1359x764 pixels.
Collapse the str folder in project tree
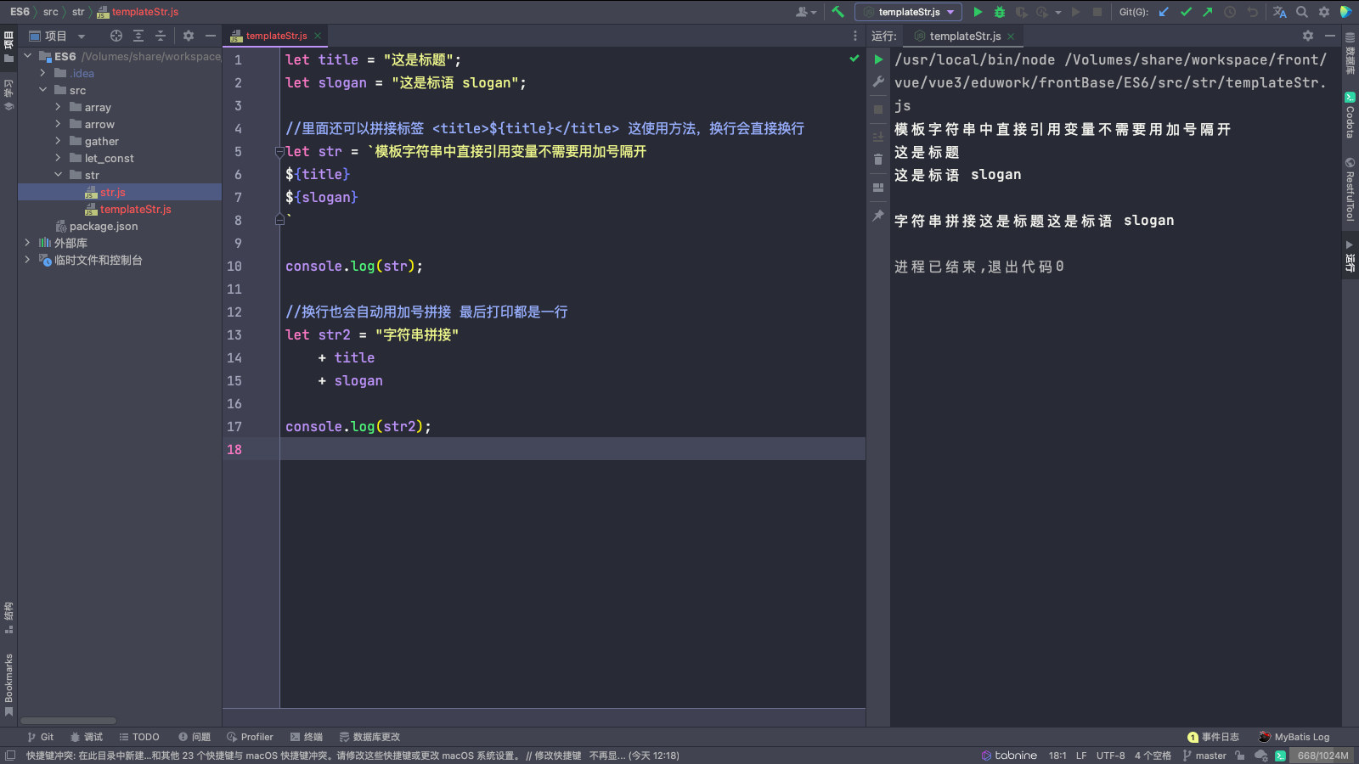point(58,175)
